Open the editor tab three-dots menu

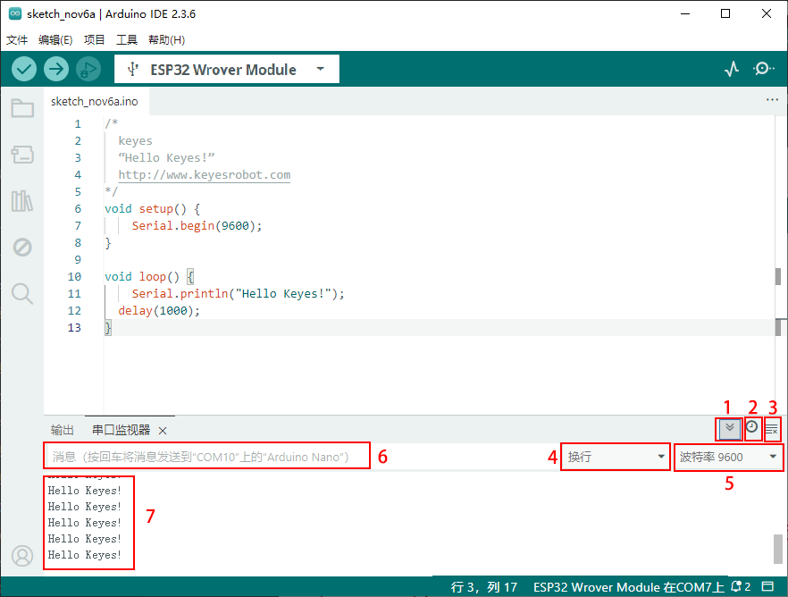(x=772, y=100)
